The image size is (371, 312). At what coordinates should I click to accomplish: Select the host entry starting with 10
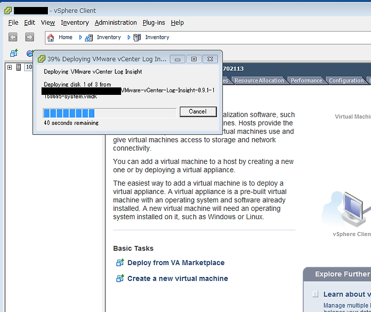click(29, 67)
